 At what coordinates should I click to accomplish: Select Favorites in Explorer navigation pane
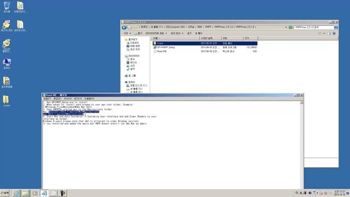click(x=131, y=39)
